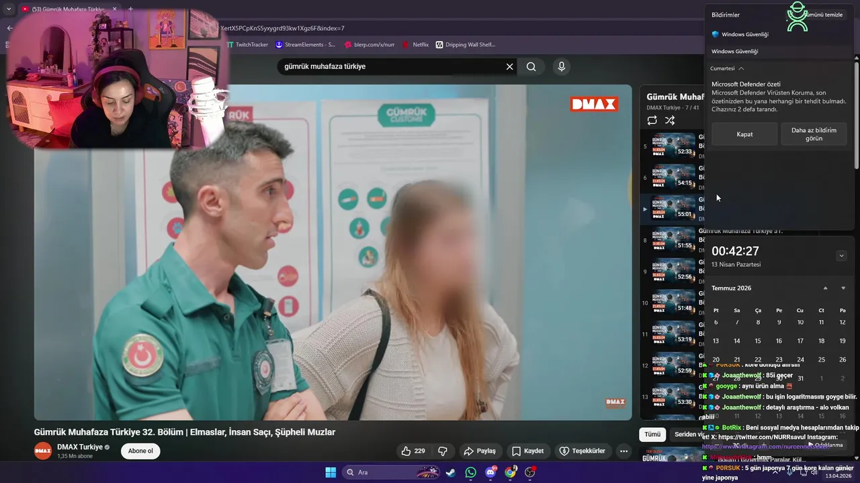860x483 pixels.
Task: Select day 10 in calendar
Action: [800, 322]
